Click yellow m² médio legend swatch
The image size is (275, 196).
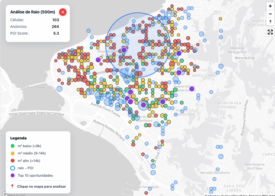click(x=13, y=153)
